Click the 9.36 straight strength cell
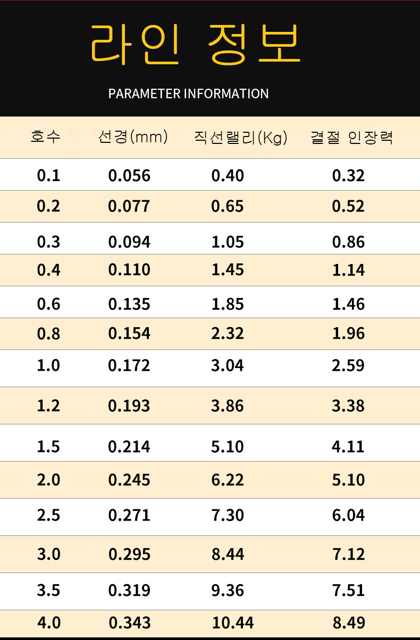 click(x=228, y=590)
